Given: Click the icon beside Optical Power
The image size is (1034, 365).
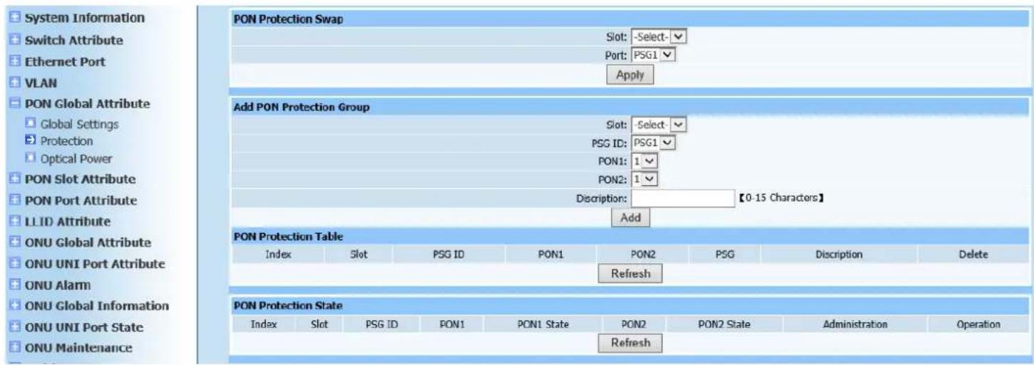Looking at the screenshot, I should [x=31, y=158].
